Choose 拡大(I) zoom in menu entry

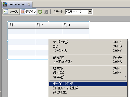[88, 68]
